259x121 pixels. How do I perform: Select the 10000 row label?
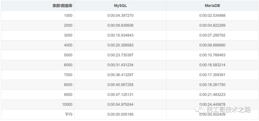(x=67, y=104)
